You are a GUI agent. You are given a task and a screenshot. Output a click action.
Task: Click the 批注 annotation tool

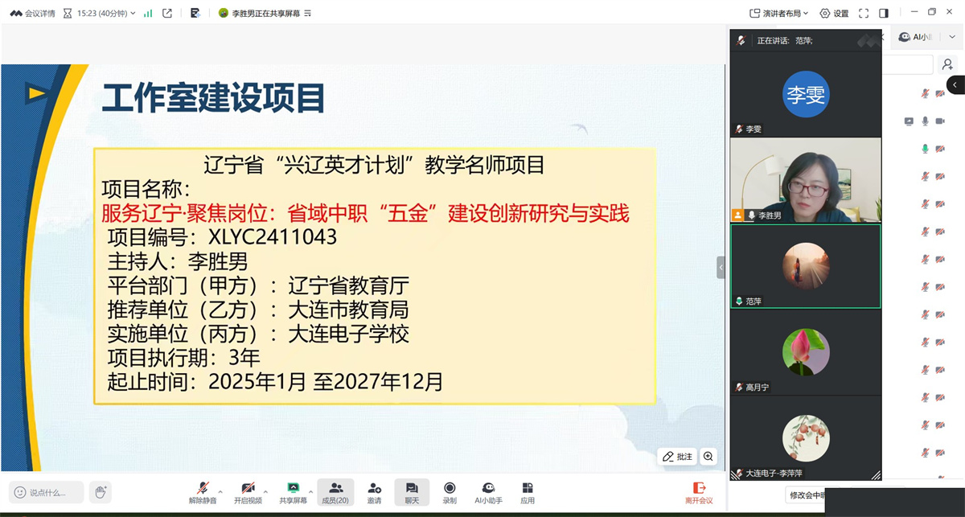[x=677, y=457]
